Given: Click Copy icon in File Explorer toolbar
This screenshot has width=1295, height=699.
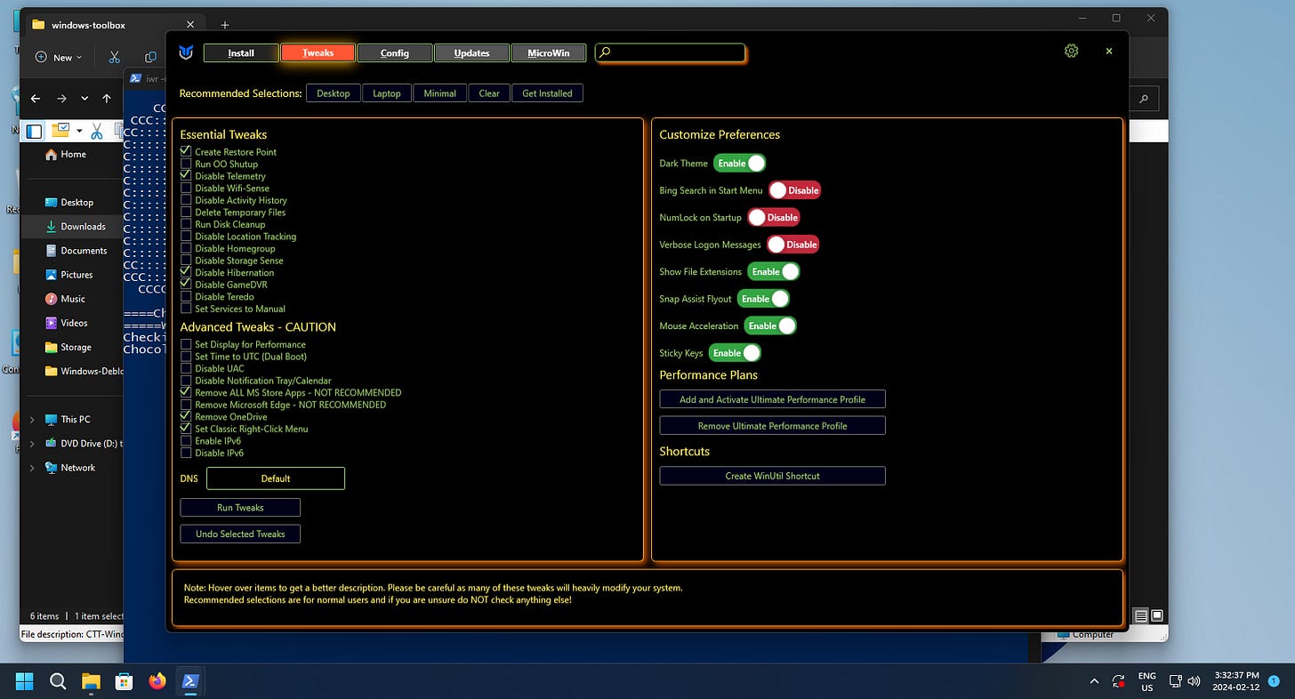Looking at the screenshot, I should (x=150, y=57).
